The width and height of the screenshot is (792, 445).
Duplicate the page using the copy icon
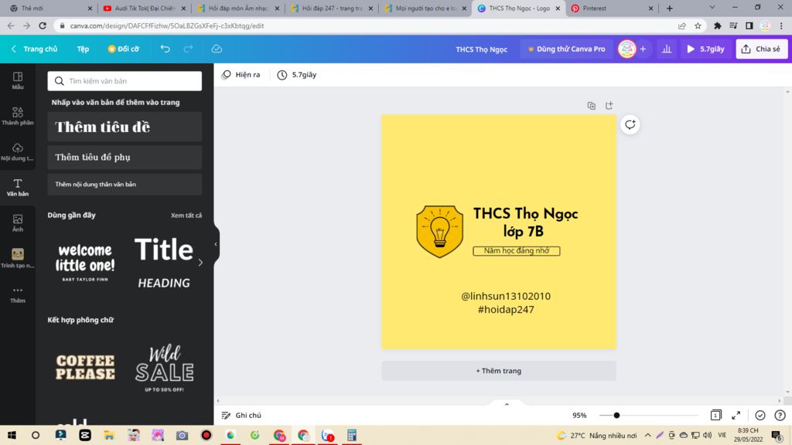(x=592, y=105)
